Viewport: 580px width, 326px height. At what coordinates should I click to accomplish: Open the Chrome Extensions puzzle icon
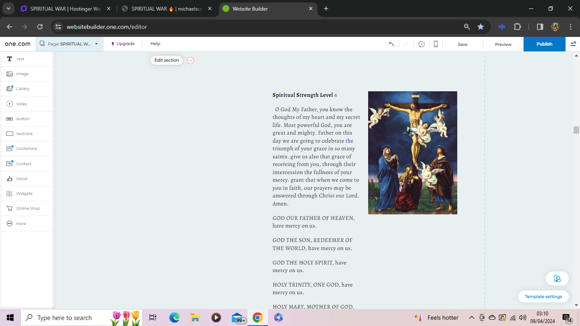(x=517, y=27)
